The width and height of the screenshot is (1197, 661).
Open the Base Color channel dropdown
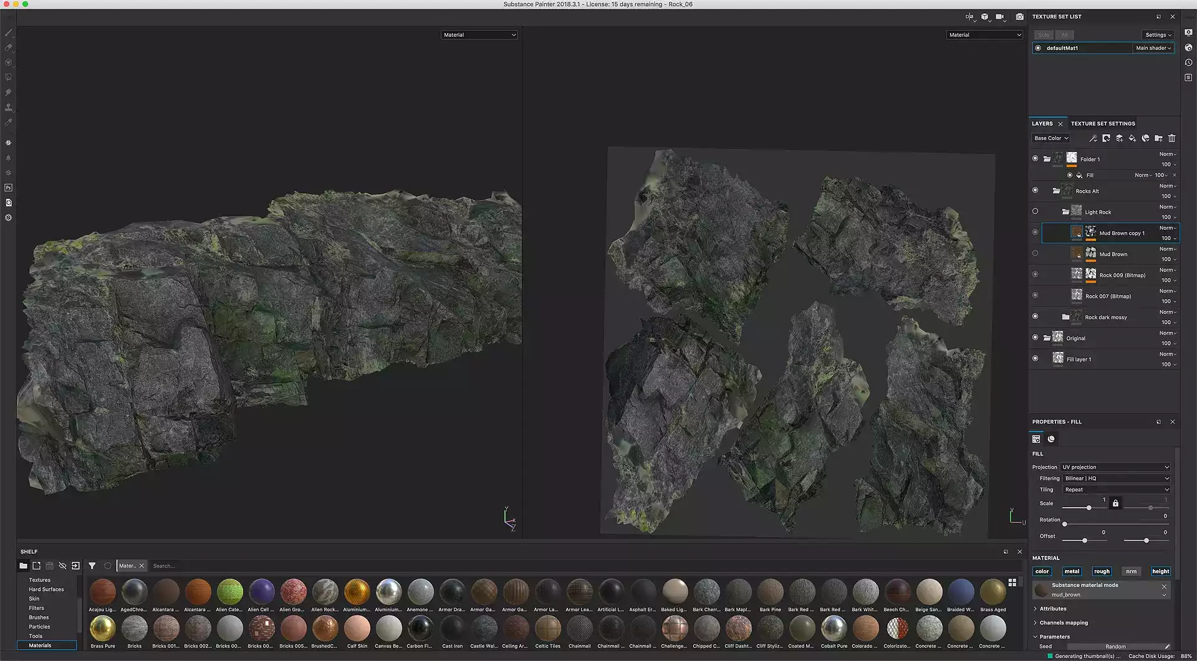[1050, 138]
